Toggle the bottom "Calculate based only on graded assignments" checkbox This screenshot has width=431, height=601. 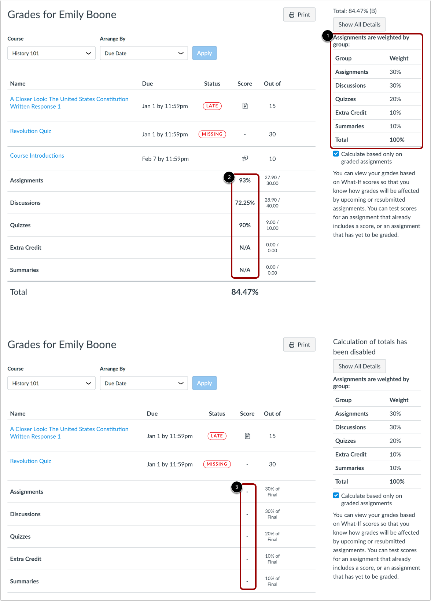tap(336, 496)
